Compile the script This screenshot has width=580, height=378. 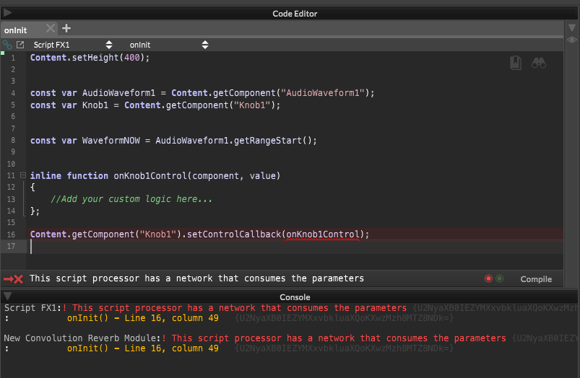(x=536, y=279)
